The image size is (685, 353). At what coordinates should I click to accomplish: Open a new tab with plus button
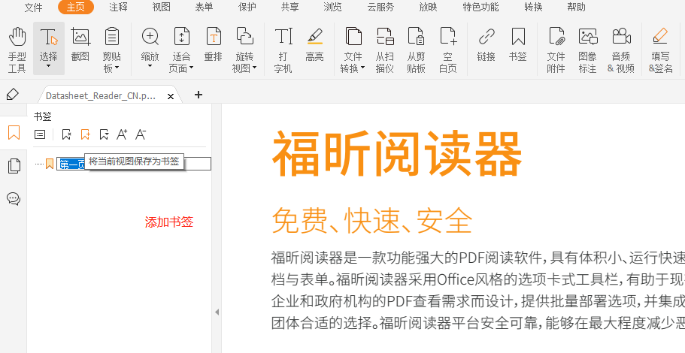[x=199, y=95]
